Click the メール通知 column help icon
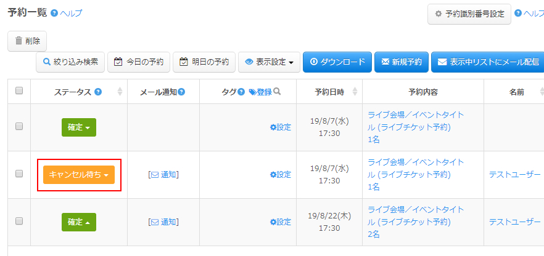 click(181, 92)
